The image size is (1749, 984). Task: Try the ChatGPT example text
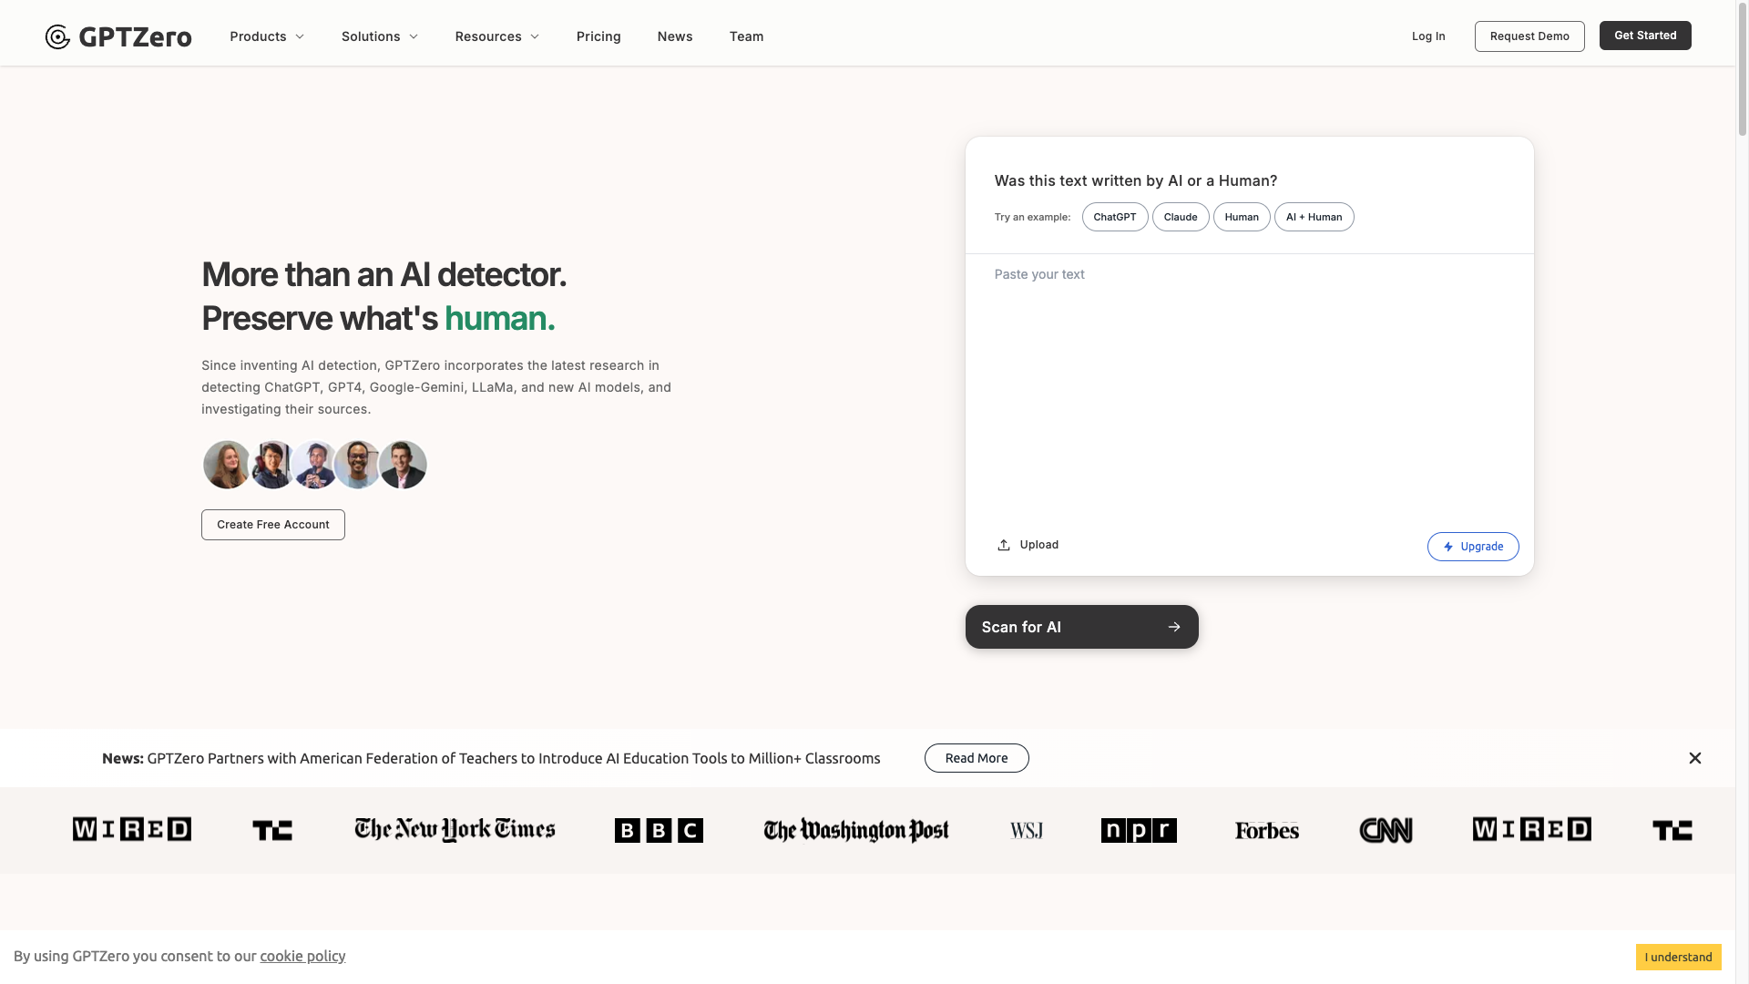(x=1115, y=217)
